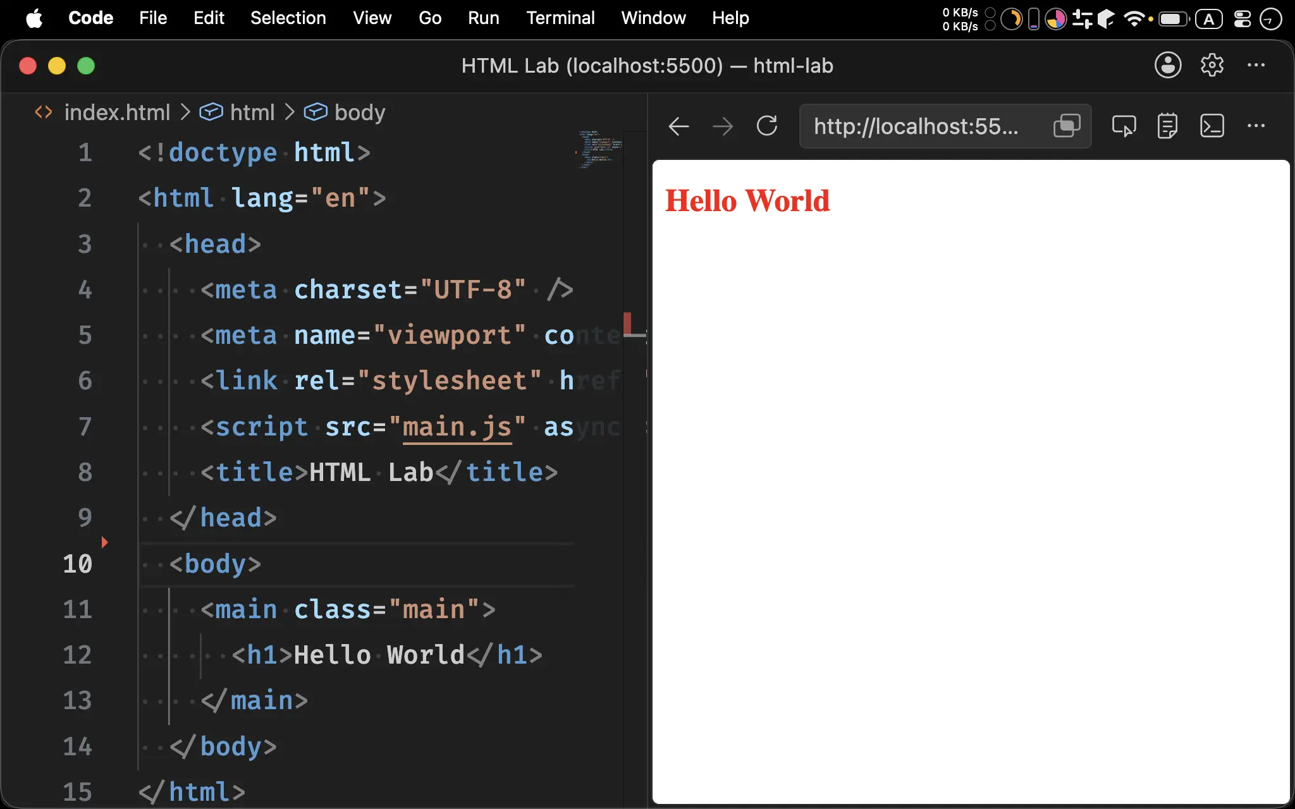Click the sliders equalizer menu bar icon
This screenshot has width=1295, height=809.
(1083, 19)
